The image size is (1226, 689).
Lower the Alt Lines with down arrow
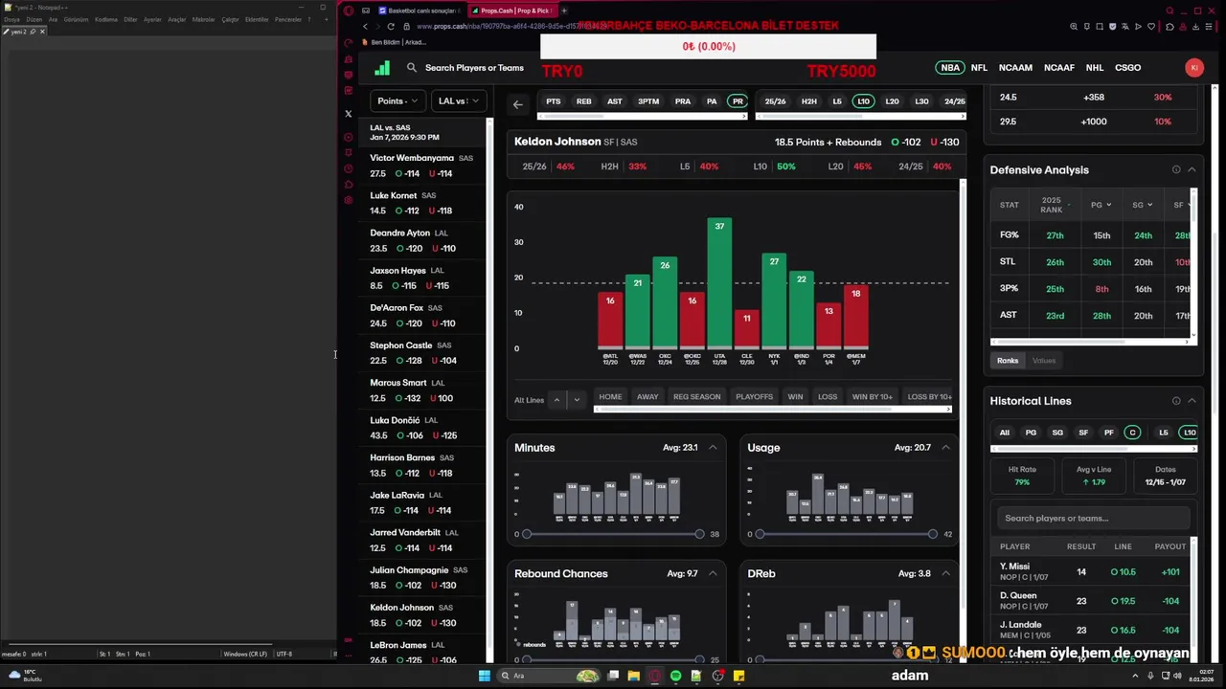(576, 400)
